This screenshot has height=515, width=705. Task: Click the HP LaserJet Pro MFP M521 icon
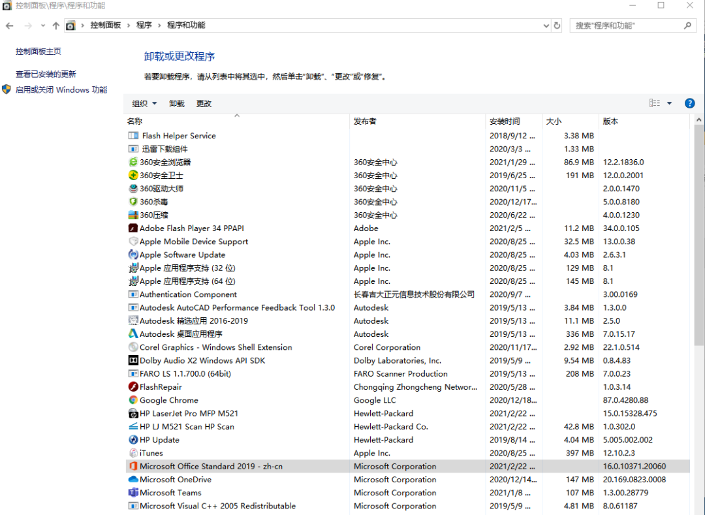click(x=133, y=413)
